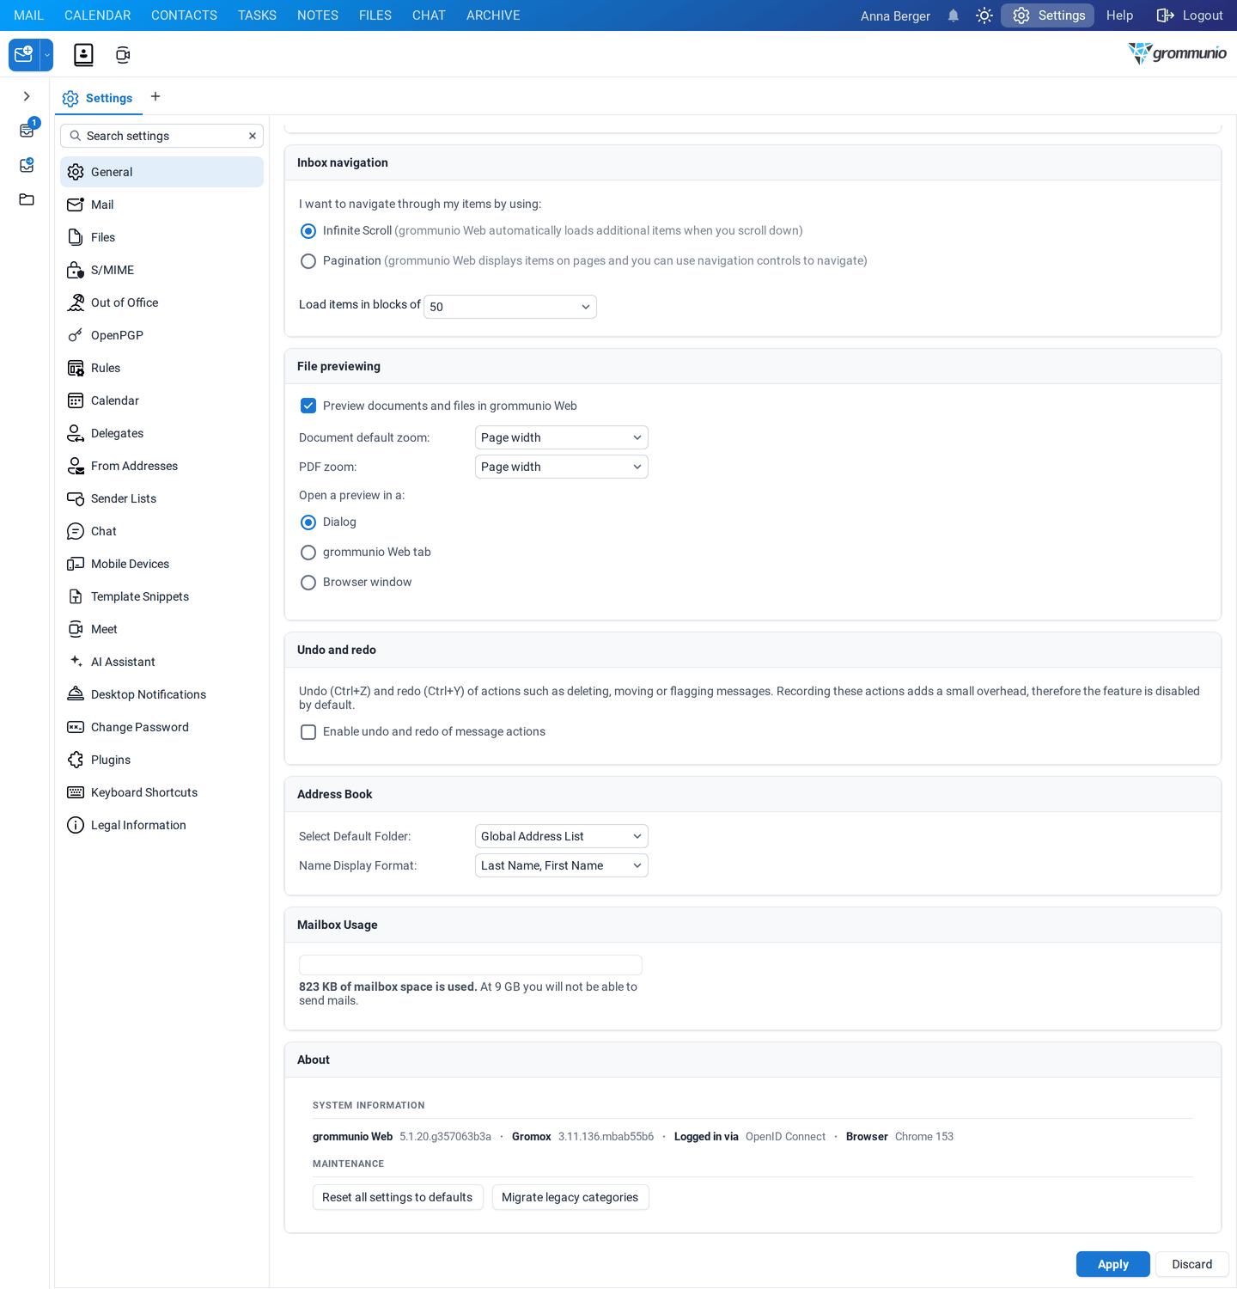Add a new tab with plus button

coord(155,96)
